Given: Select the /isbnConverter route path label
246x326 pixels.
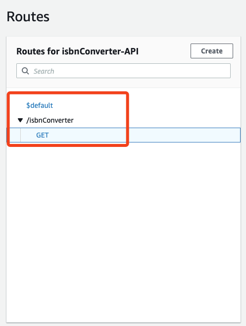Looking at the screenshot, I should pos(50,120).
